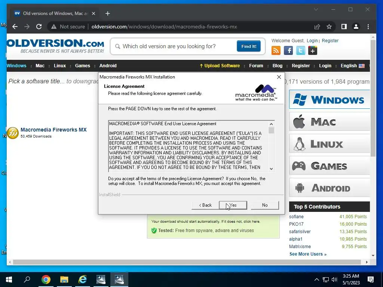
Task: Click the share this page icon
Action: [x=317, y=27]
